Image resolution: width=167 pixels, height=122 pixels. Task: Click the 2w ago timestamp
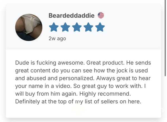tap(57, 39)
